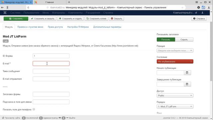Open Компоненты menu
The image size is (213, 120).
coord(76,13)
